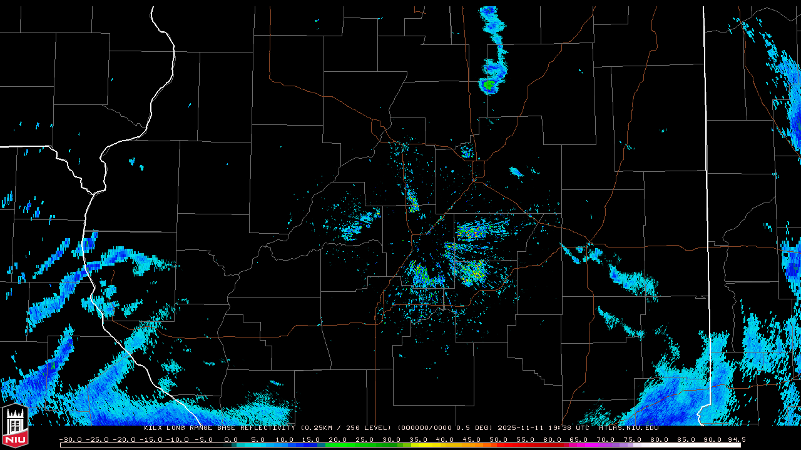Click the 0.0 scale label
This screenshot has width=801, height=450.
point(231,439)
